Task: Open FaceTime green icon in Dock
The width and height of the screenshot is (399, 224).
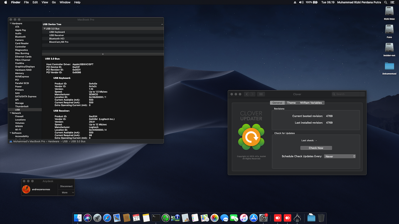Action: (x=234, y=218)
